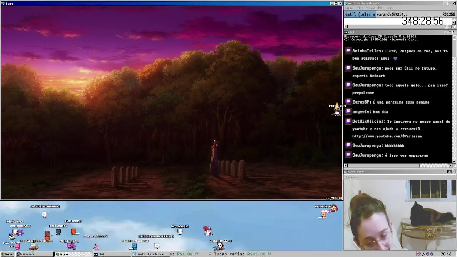Click the Bloco de notas title bar icon

(x=346, y=3)
